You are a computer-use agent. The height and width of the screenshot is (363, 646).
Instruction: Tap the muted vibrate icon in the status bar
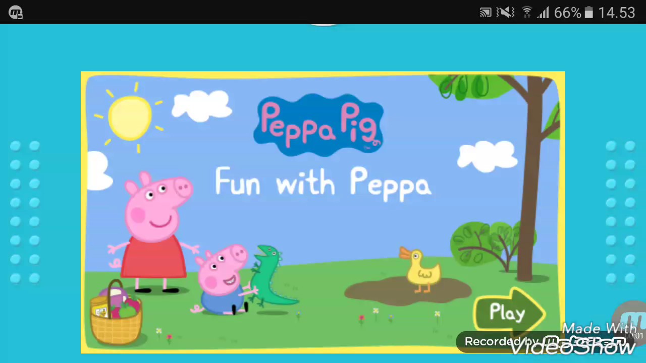click(x=506, y=13)
